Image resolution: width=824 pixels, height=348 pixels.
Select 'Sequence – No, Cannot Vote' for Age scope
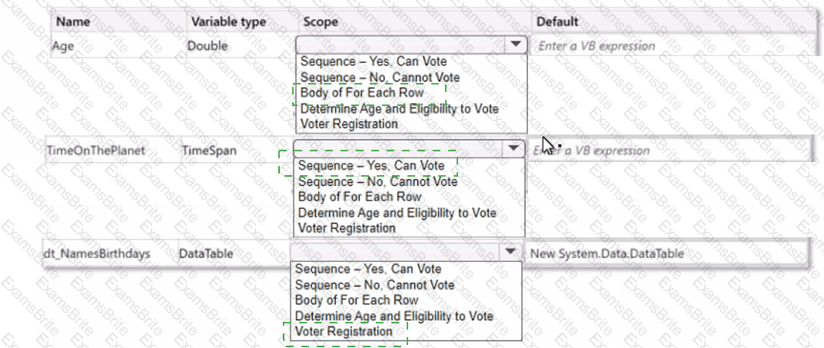click(x=380, y=78)
